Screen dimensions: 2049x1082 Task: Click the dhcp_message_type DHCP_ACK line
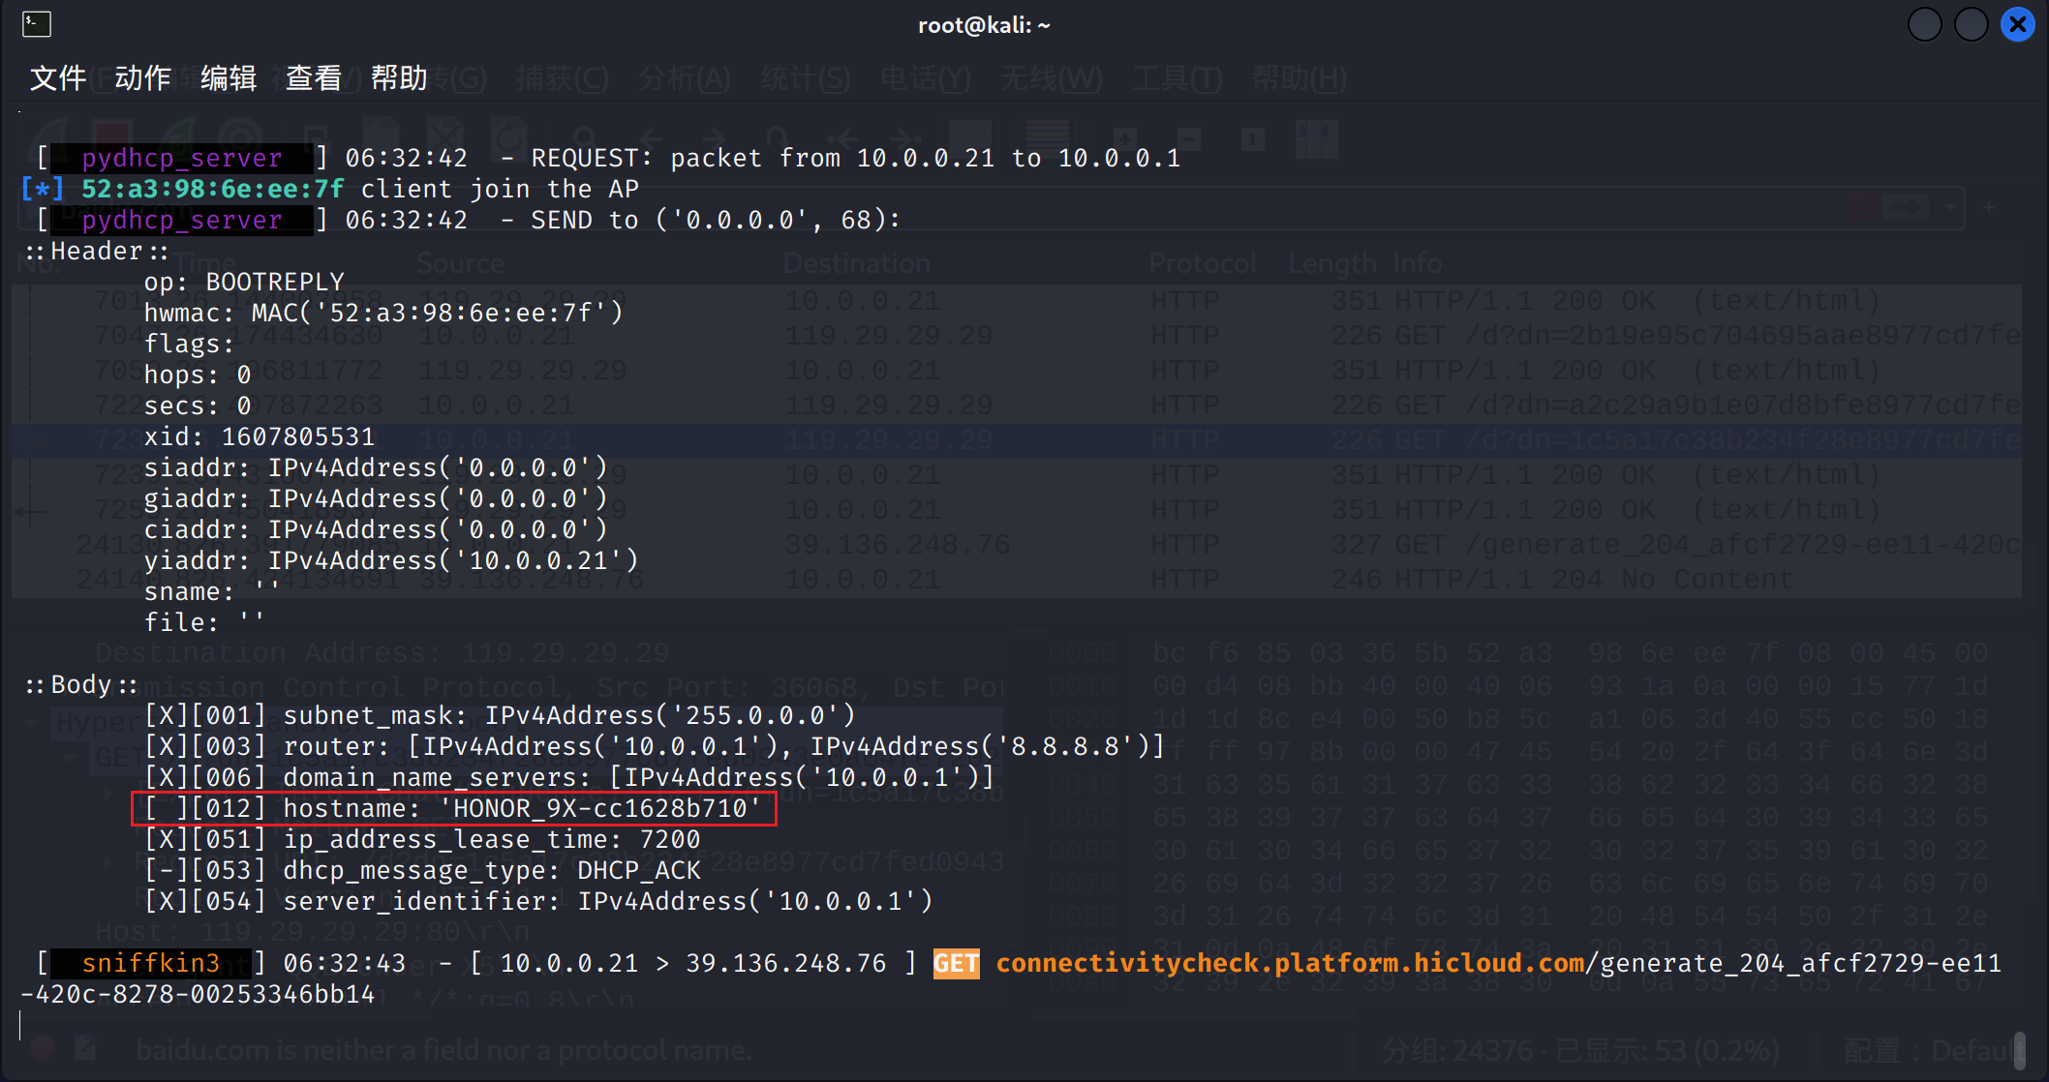[x=422, y=870]
